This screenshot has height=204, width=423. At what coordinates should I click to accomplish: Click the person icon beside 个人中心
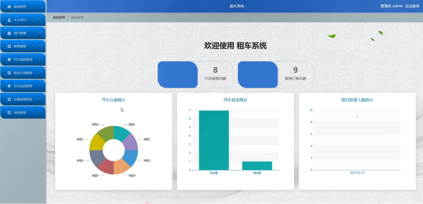pyautogui.click(x=9, y=20)
